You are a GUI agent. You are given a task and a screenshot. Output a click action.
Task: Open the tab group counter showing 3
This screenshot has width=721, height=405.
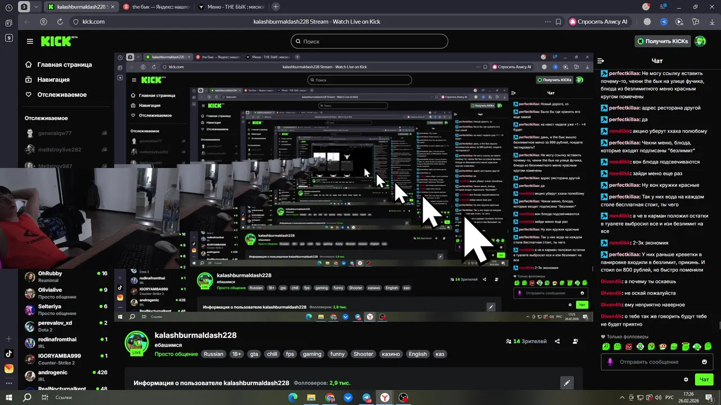pyautogui.click(x=24, y=7)
